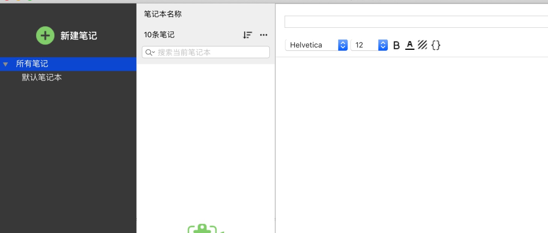Open the sort order icon
The image size is (548, 233).
(x=247, y=35)
